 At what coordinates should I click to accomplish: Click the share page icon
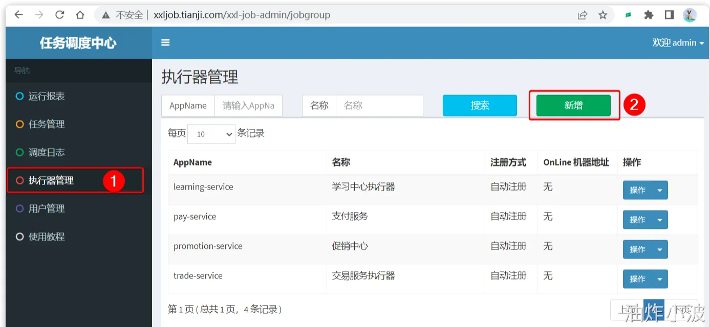pos(583,15)
